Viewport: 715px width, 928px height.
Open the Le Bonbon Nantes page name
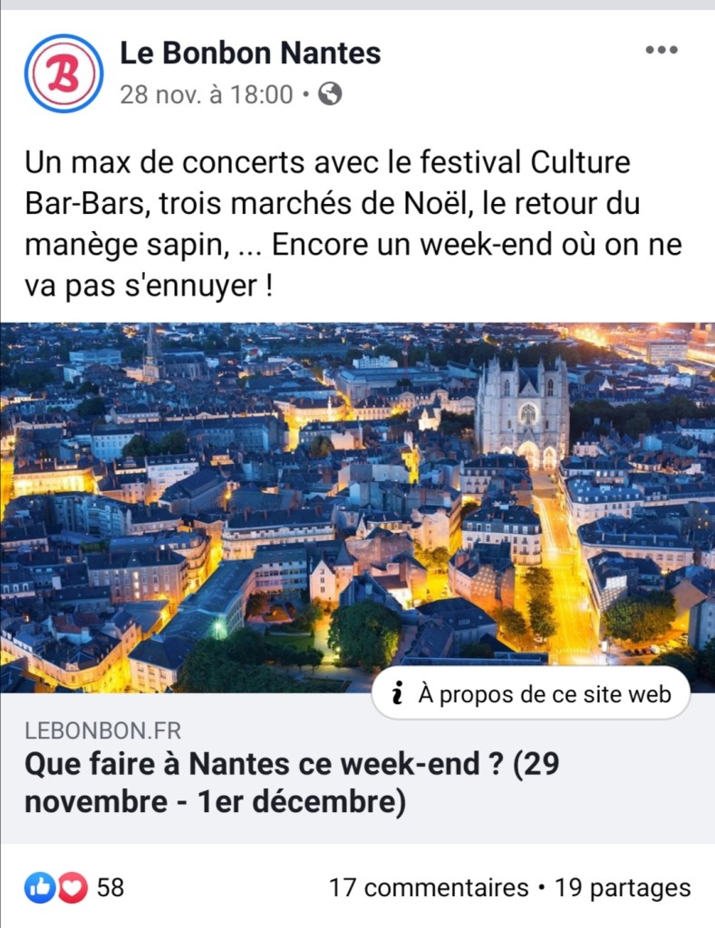point(250,53)
